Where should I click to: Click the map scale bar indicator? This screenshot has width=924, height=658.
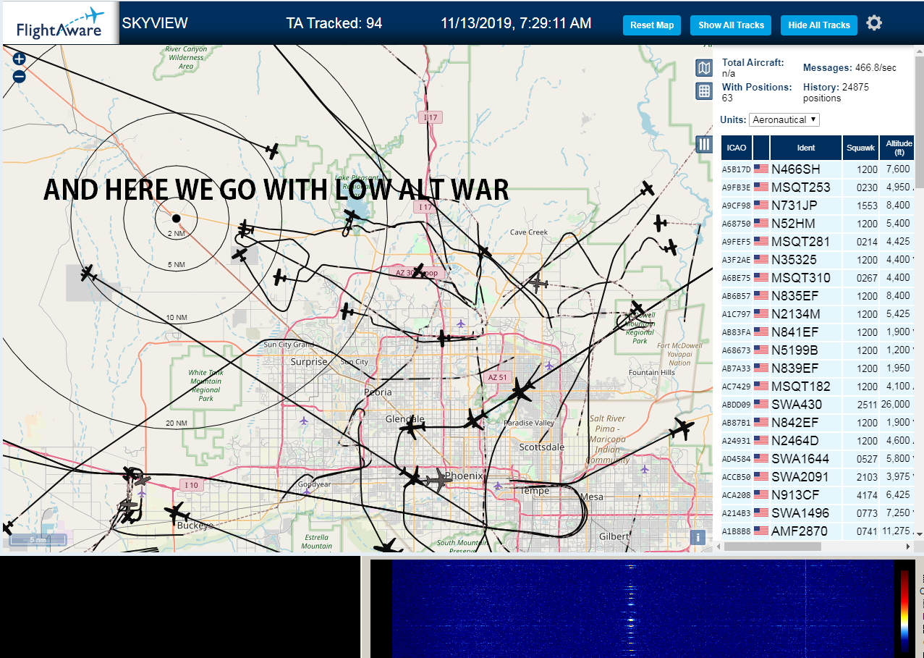[x=38, y=539]
